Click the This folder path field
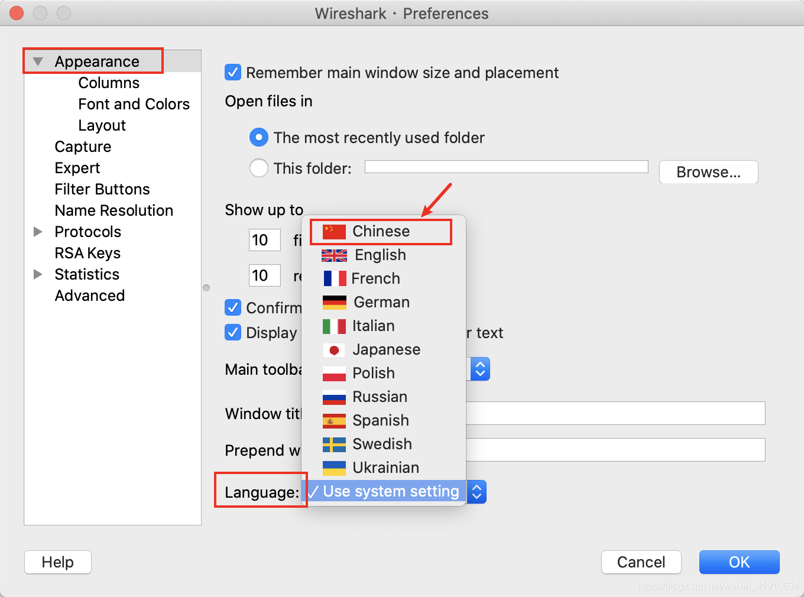The width and height of the screenshot is (804, 597). pos(507,167)
